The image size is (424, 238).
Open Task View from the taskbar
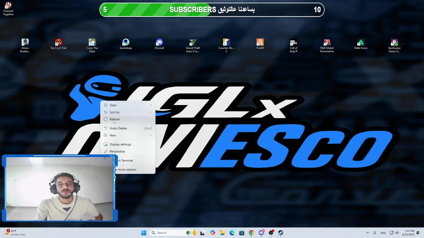202,233
